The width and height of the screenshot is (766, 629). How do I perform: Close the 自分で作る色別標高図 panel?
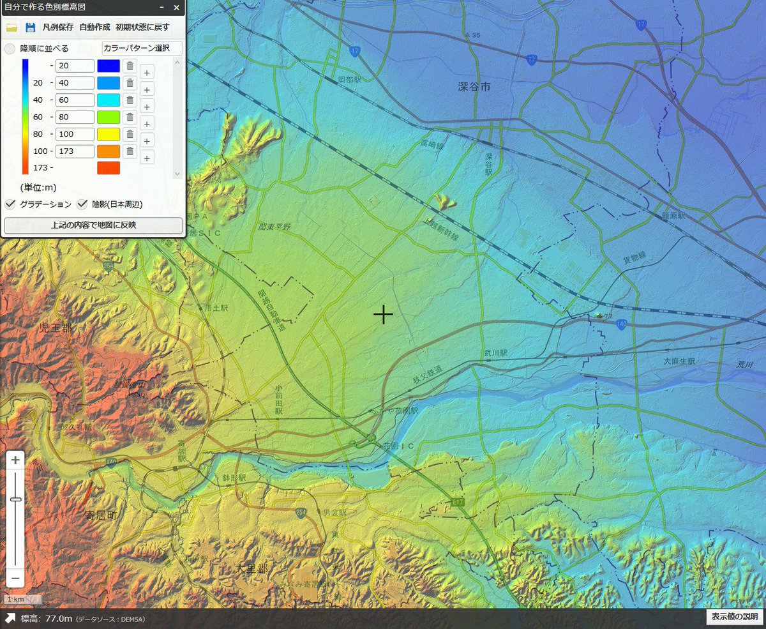pyautogui.click(x=176, y=8)
